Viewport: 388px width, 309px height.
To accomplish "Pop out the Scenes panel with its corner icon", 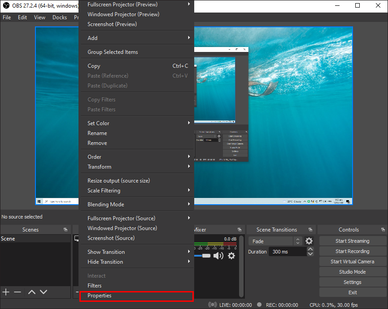I will 65,229.
